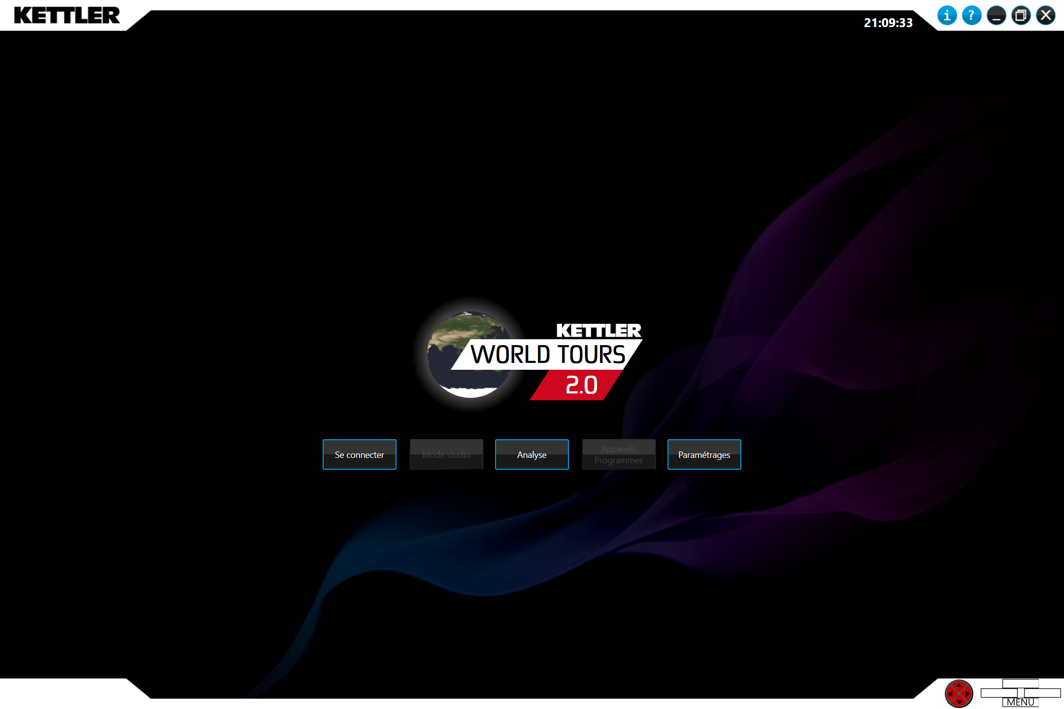Click the down arrow on the red D-pad
Viewport: 1064px width, 709px height.
click(x=959, y=703)
